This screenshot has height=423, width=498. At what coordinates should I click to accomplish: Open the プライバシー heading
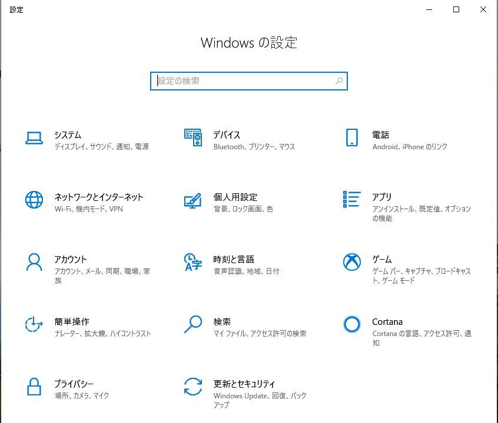click(x=74, y=384)
